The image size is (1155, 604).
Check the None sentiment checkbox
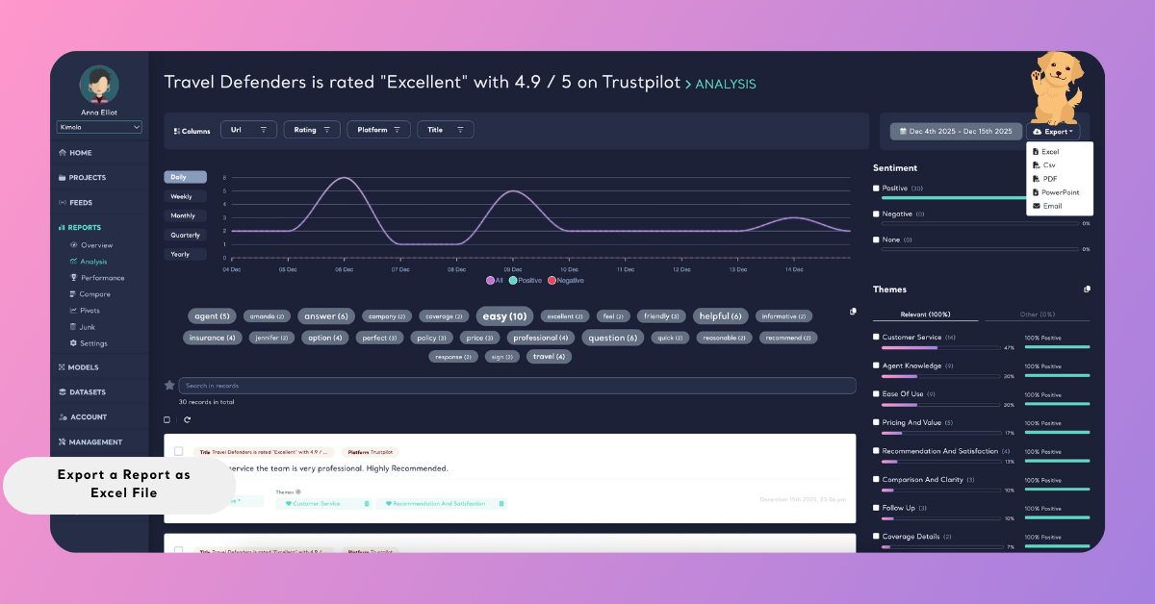[x=876, y=239]
